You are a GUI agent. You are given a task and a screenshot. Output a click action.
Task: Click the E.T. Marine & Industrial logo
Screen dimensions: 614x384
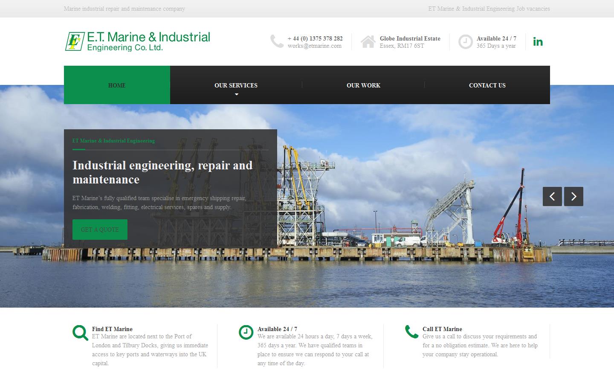pos(138,41)
